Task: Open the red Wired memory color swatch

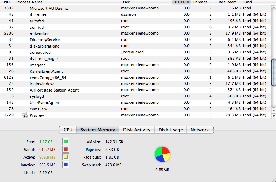Action: (66, 149)
